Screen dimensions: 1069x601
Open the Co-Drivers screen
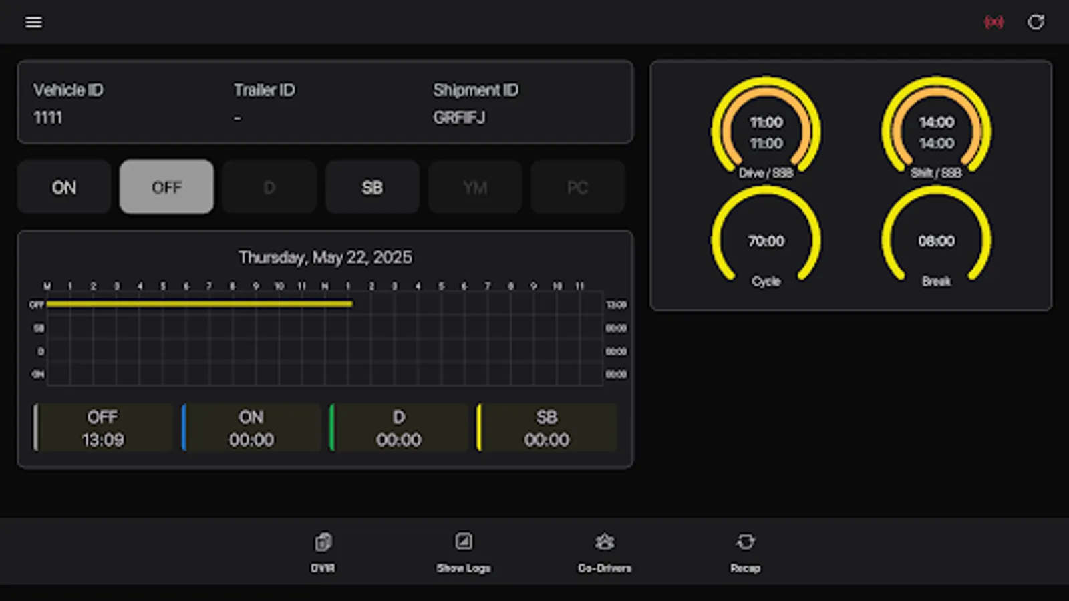tap(604, 551)
